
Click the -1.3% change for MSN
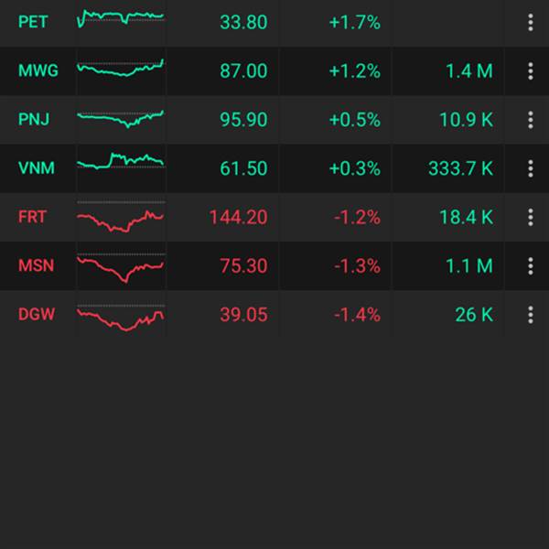[357, 266]
